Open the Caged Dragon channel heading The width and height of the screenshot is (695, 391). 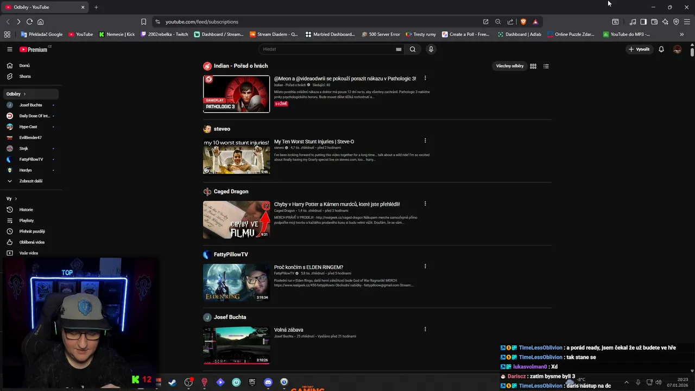pos(231,192)
